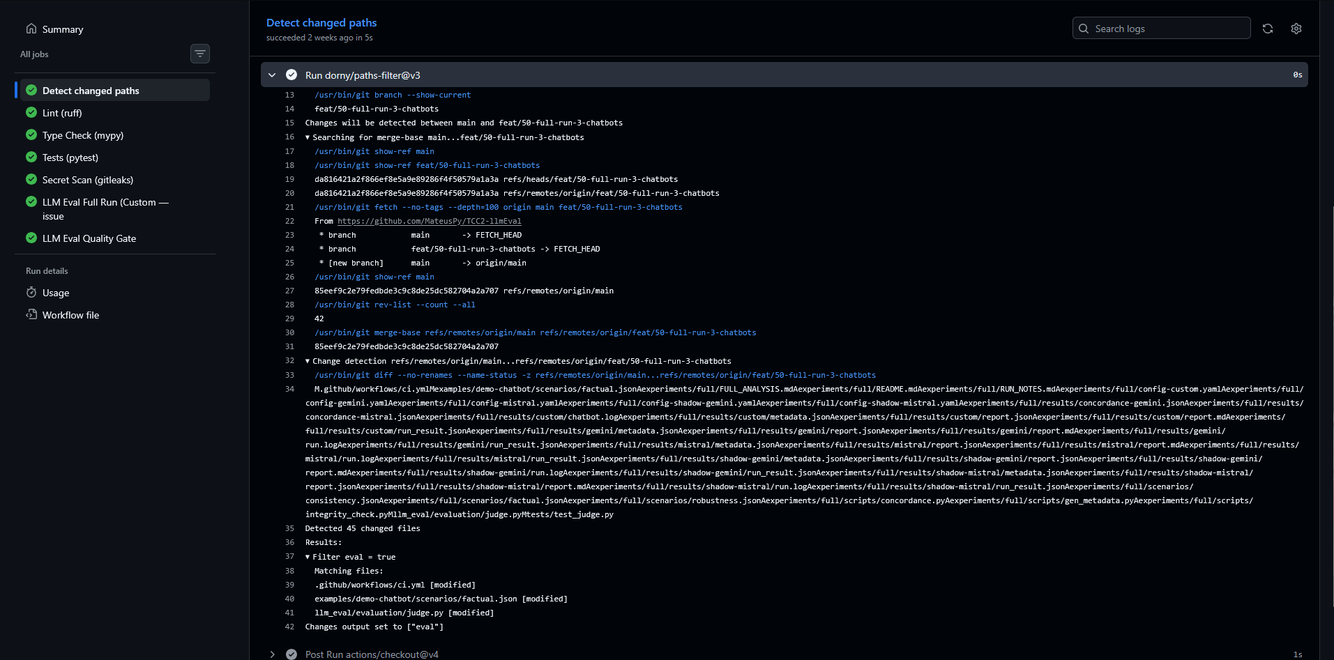Click success icon of Post Run actions/checkout@v4
The height and width of the screenshot is (660, 1334).
tap(291, 654)
